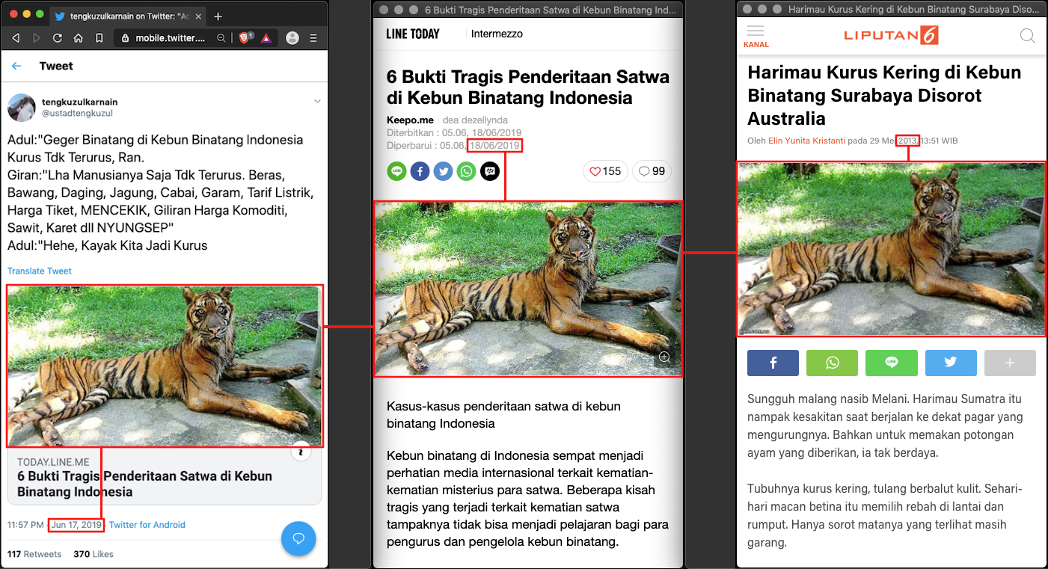
Task: Expand the tweet options chevron
Action: 317,101
